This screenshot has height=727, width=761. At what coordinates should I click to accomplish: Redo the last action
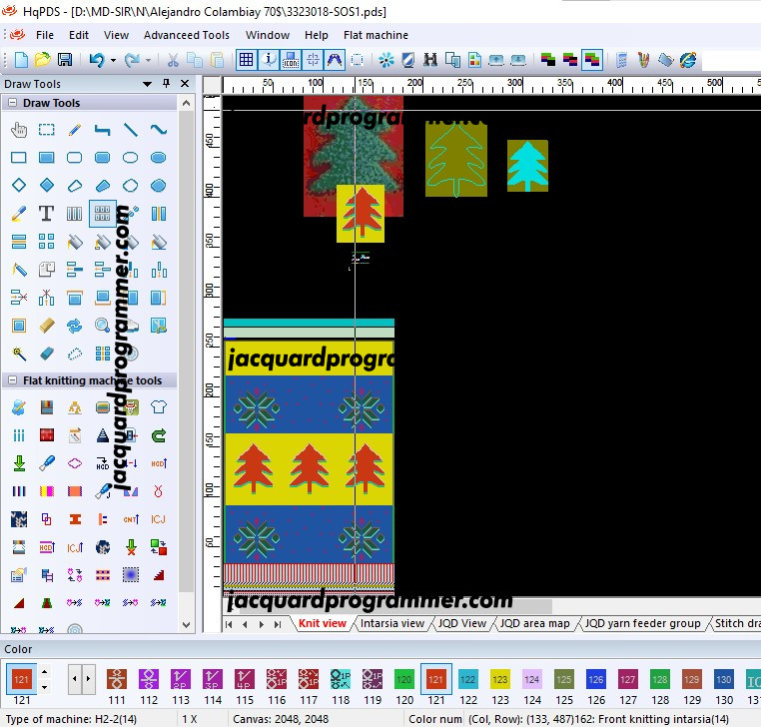pyautogui.click(x=132, y=60)
